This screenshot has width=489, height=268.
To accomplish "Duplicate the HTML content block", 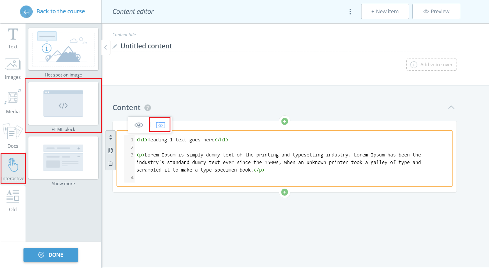I will click(110, 150).
